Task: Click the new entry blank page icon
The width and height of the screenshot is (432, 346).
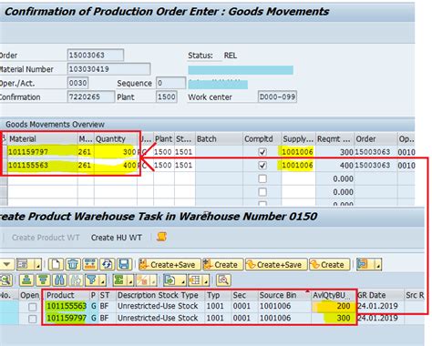Action: click(x=56, y=264)
